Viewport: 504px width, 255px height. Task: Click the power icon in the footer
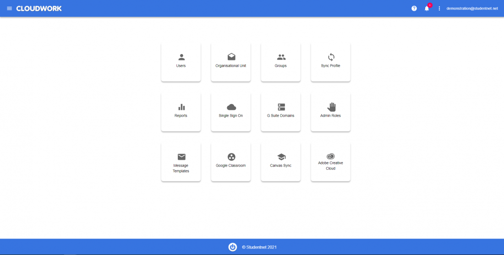(x=233, y=247)
